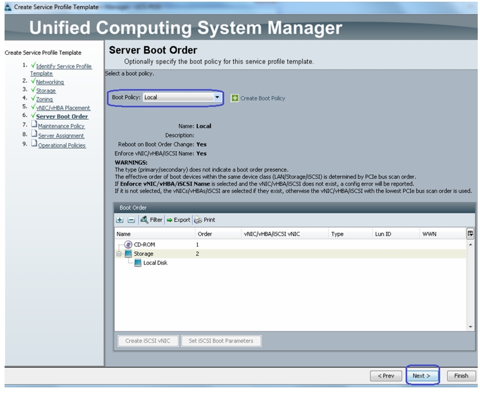Click the Create Boot Policy plus link
Viewport: 480px width, 401px height.
point(258,98)
